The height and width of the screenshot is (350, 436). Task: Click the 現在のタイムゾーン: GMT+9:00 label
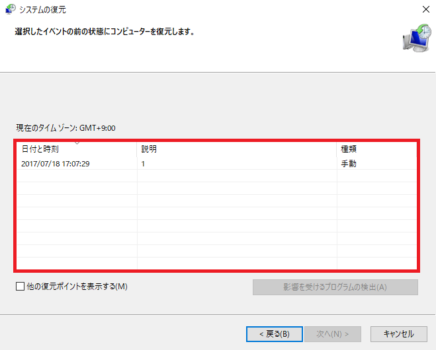(65, 128)
